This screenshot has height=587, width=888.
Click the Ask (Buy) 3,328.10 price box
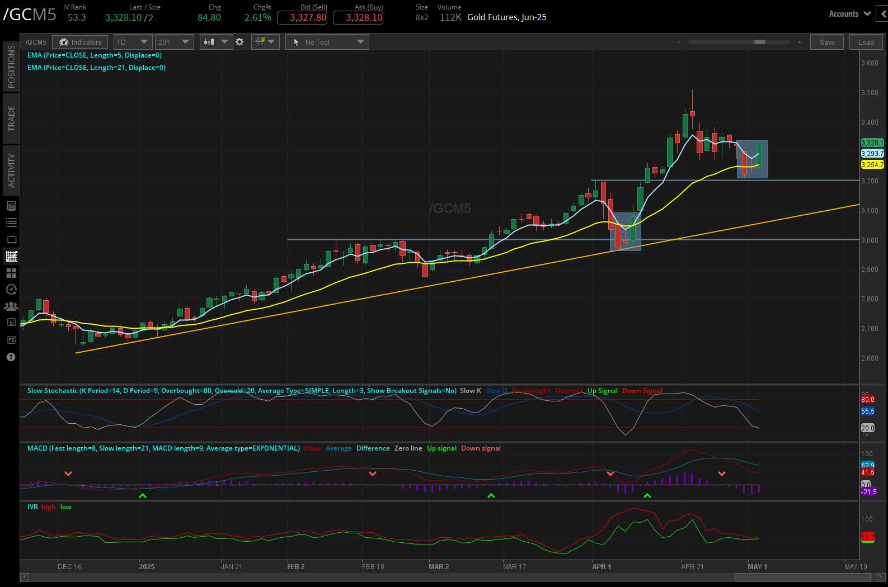tap(358, 17)
